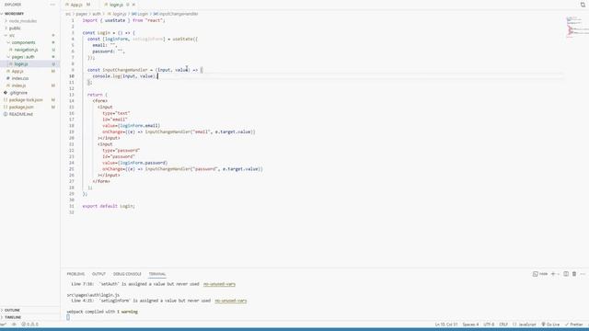
Task: Click the 'login.js' breadcrumb segment
Action: [120, 14]
